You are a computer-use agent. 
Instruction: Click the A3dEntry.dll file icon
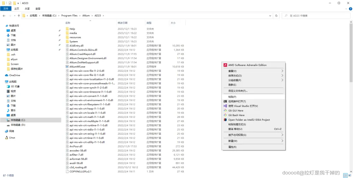[67, 46]
